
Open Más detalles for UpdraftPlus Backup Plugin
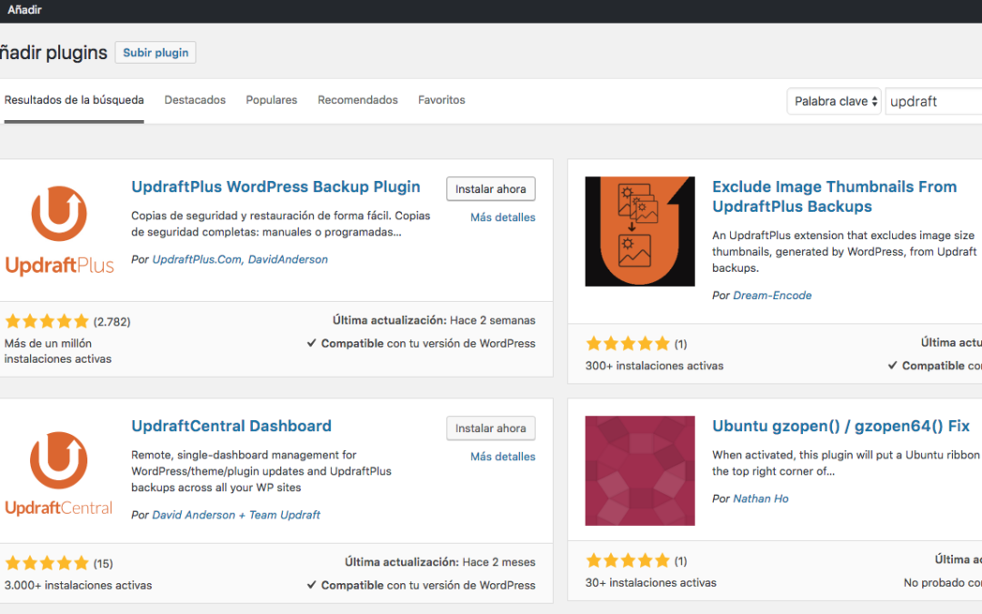point(502,217)
